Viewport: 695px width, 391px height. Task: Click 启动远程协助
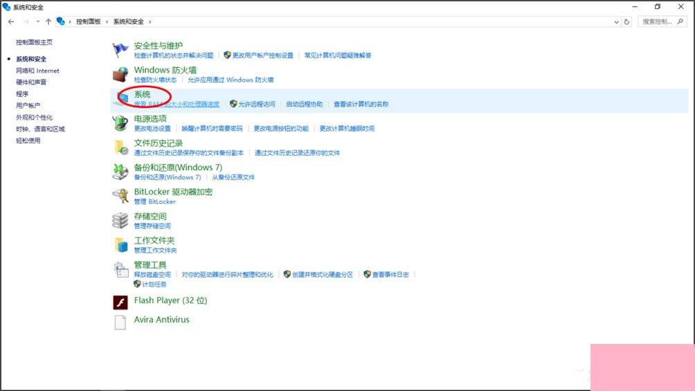point(304,104)
